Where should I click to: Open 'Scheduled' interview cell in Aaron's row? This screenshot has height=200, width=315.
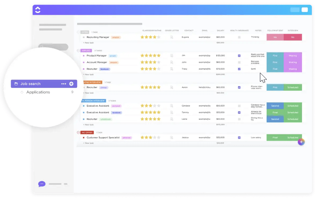point(293,87)
